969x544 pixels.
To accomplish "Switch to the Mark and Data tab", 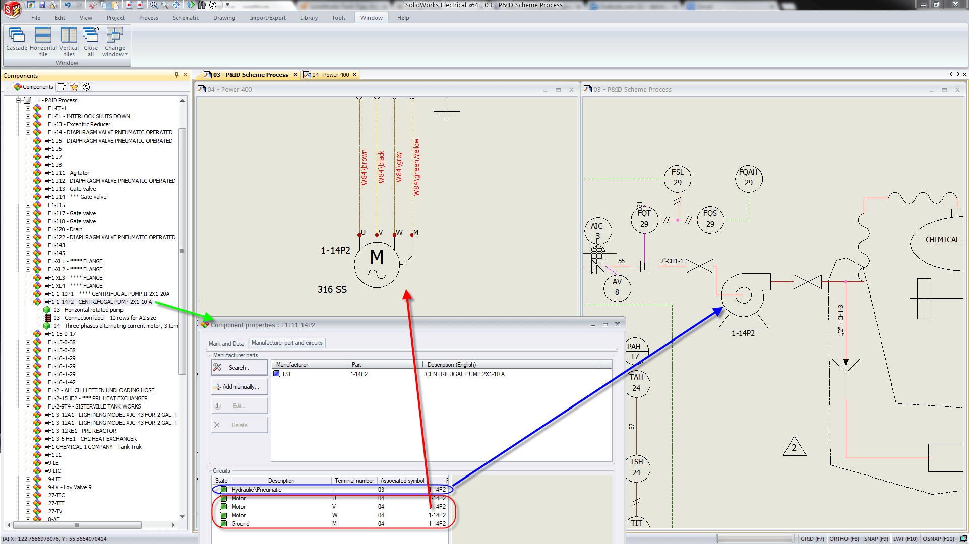I will coord(226,343).
